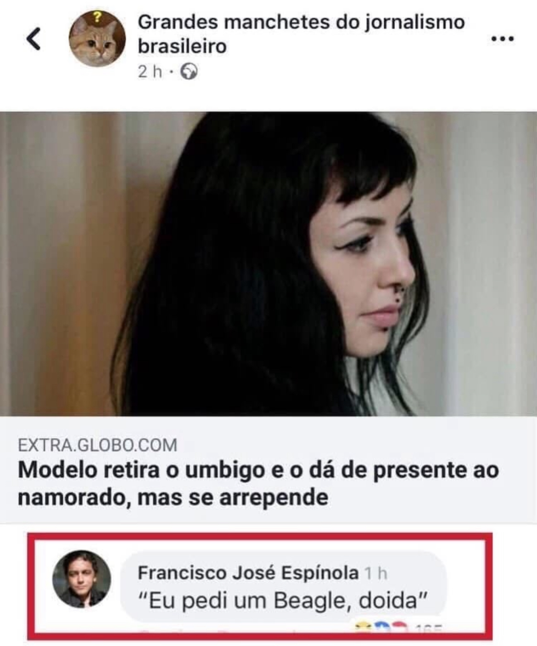Click commenter name Francisco José Espínola
This screenshot has width=537, height=646.
248,573
